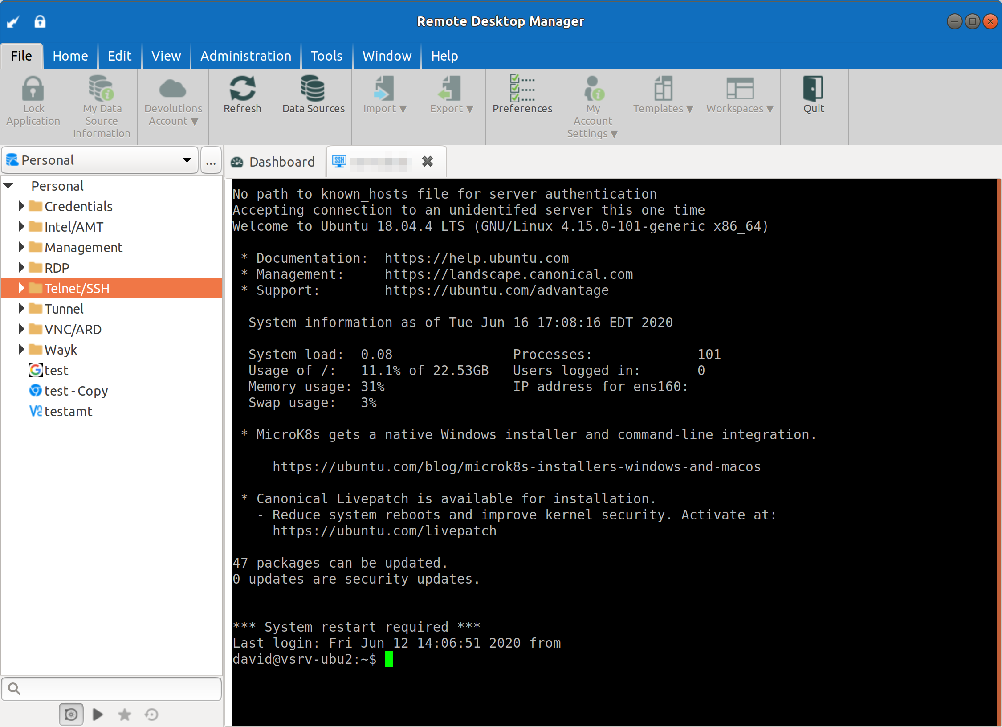Image resolution: width=1002 pixels, height=727 pixels.
Task: Open the Import dropdown menu
Action: [x=385, y=109]
